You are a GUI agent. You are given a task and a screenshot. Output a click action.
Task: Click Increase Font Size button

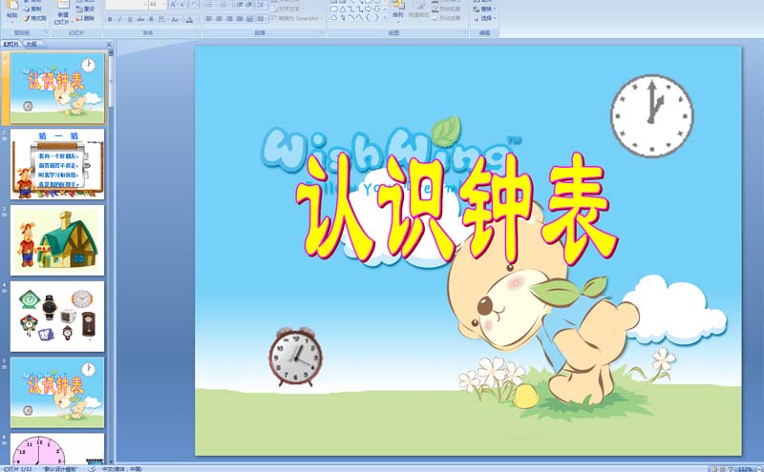[173, 5]
